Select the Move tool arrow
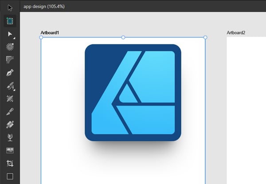The image size is (266, 184). [x=10, y=8]
